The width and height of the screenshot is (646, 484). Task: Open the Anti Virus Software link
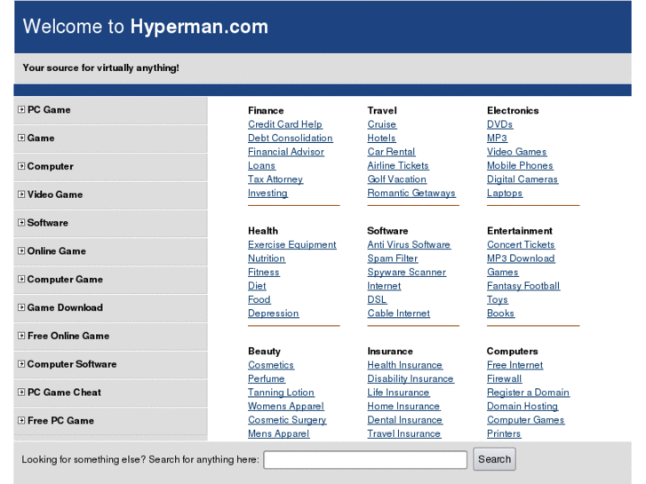pos(409,245)
